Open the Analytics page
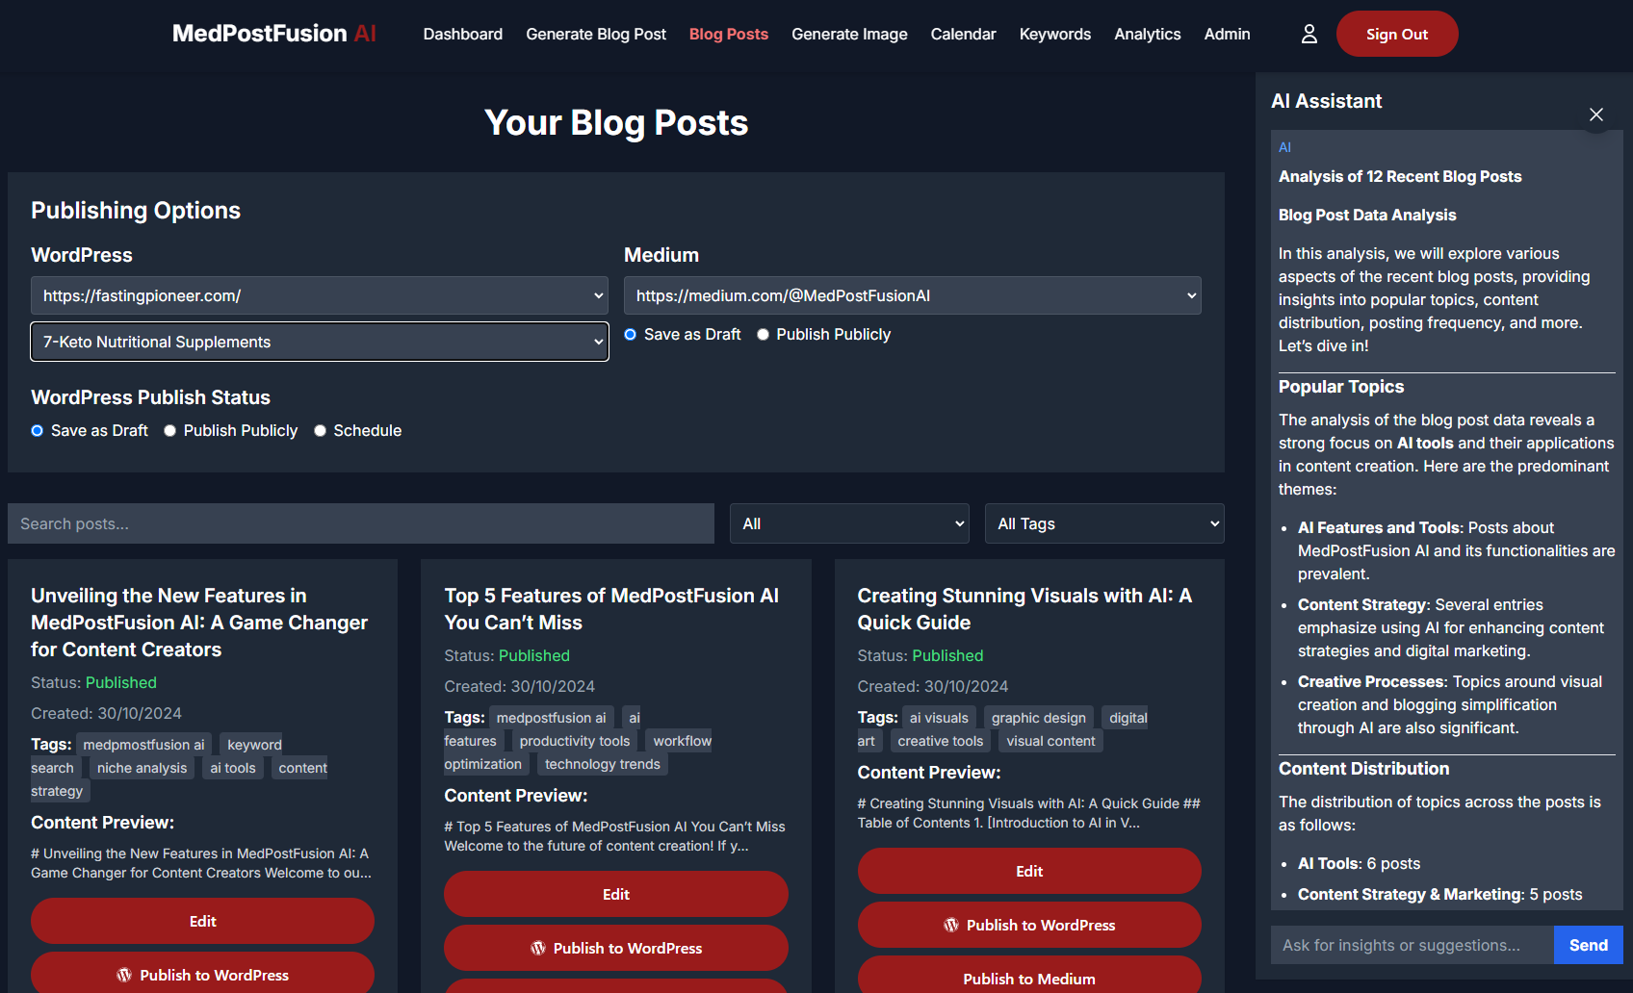This screenshot has height=993, width=1633. (x=1148, y=34)
